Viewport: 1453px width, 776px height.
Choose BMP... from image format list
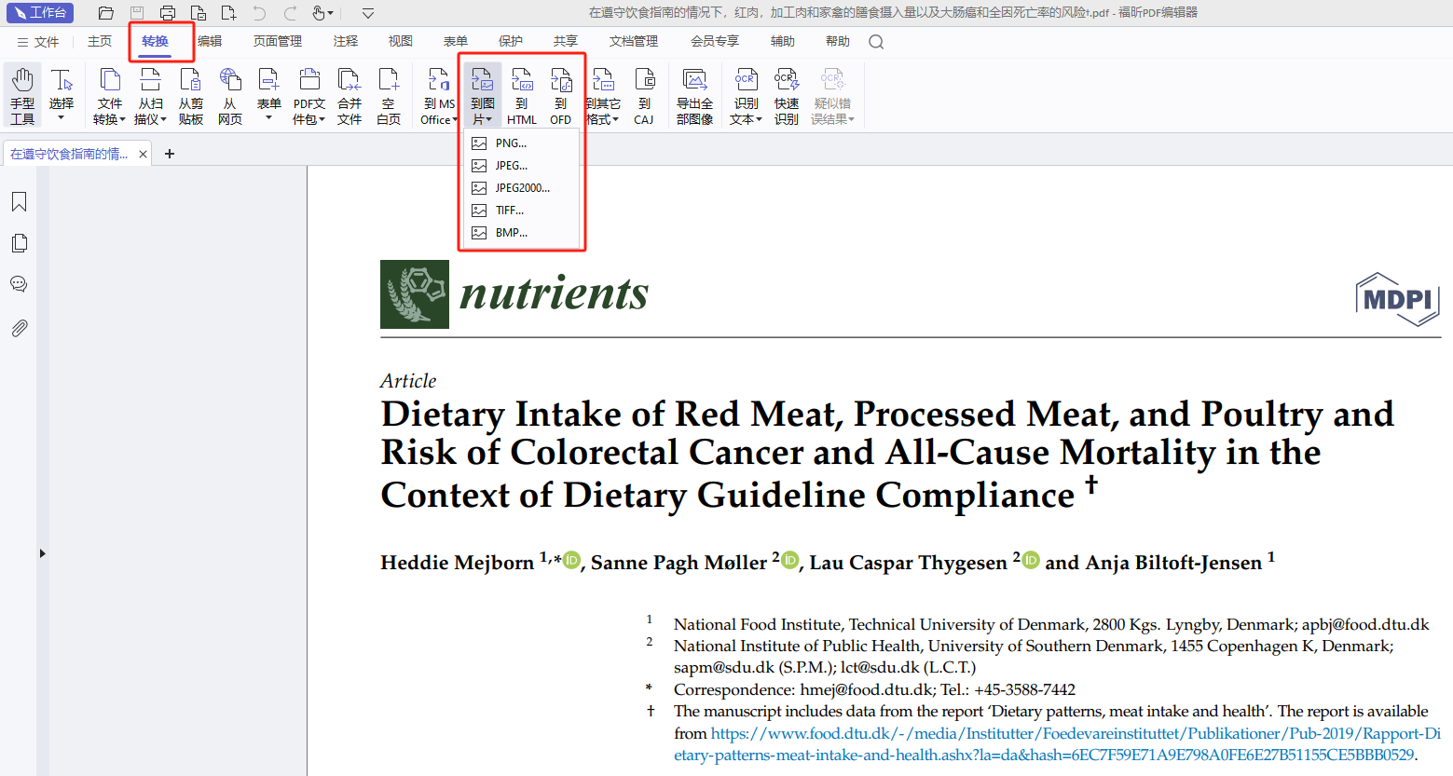[522, 232]
